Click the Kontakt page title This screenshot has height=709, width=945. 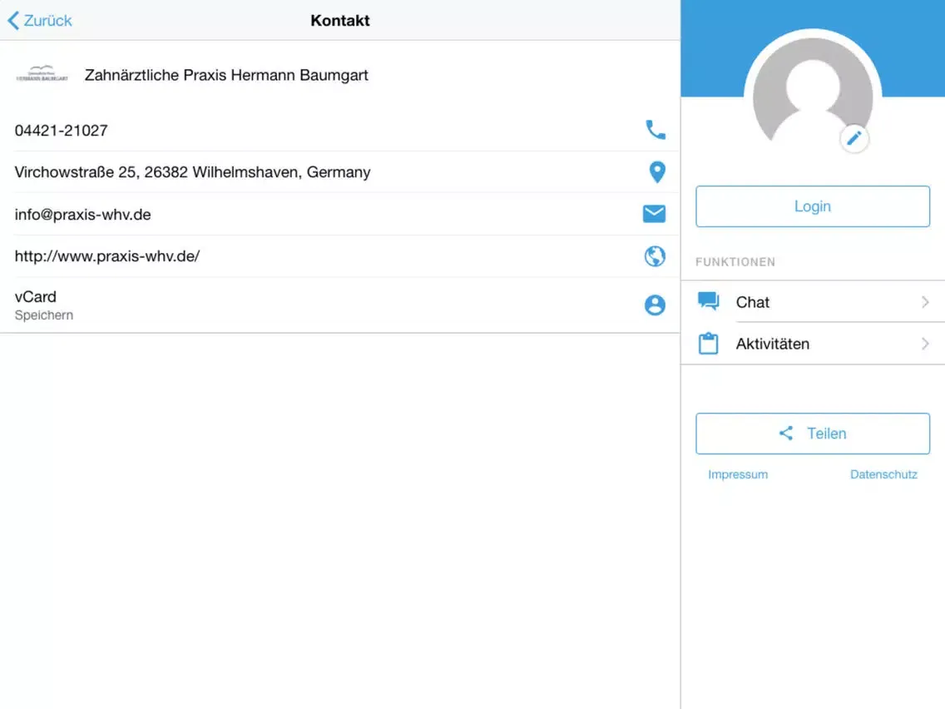click(x=340, y=21)
